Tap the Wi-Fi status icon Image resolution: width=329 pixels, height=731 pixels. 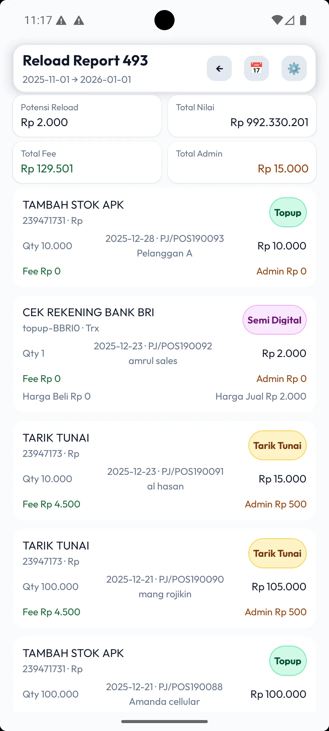(277, 20)
